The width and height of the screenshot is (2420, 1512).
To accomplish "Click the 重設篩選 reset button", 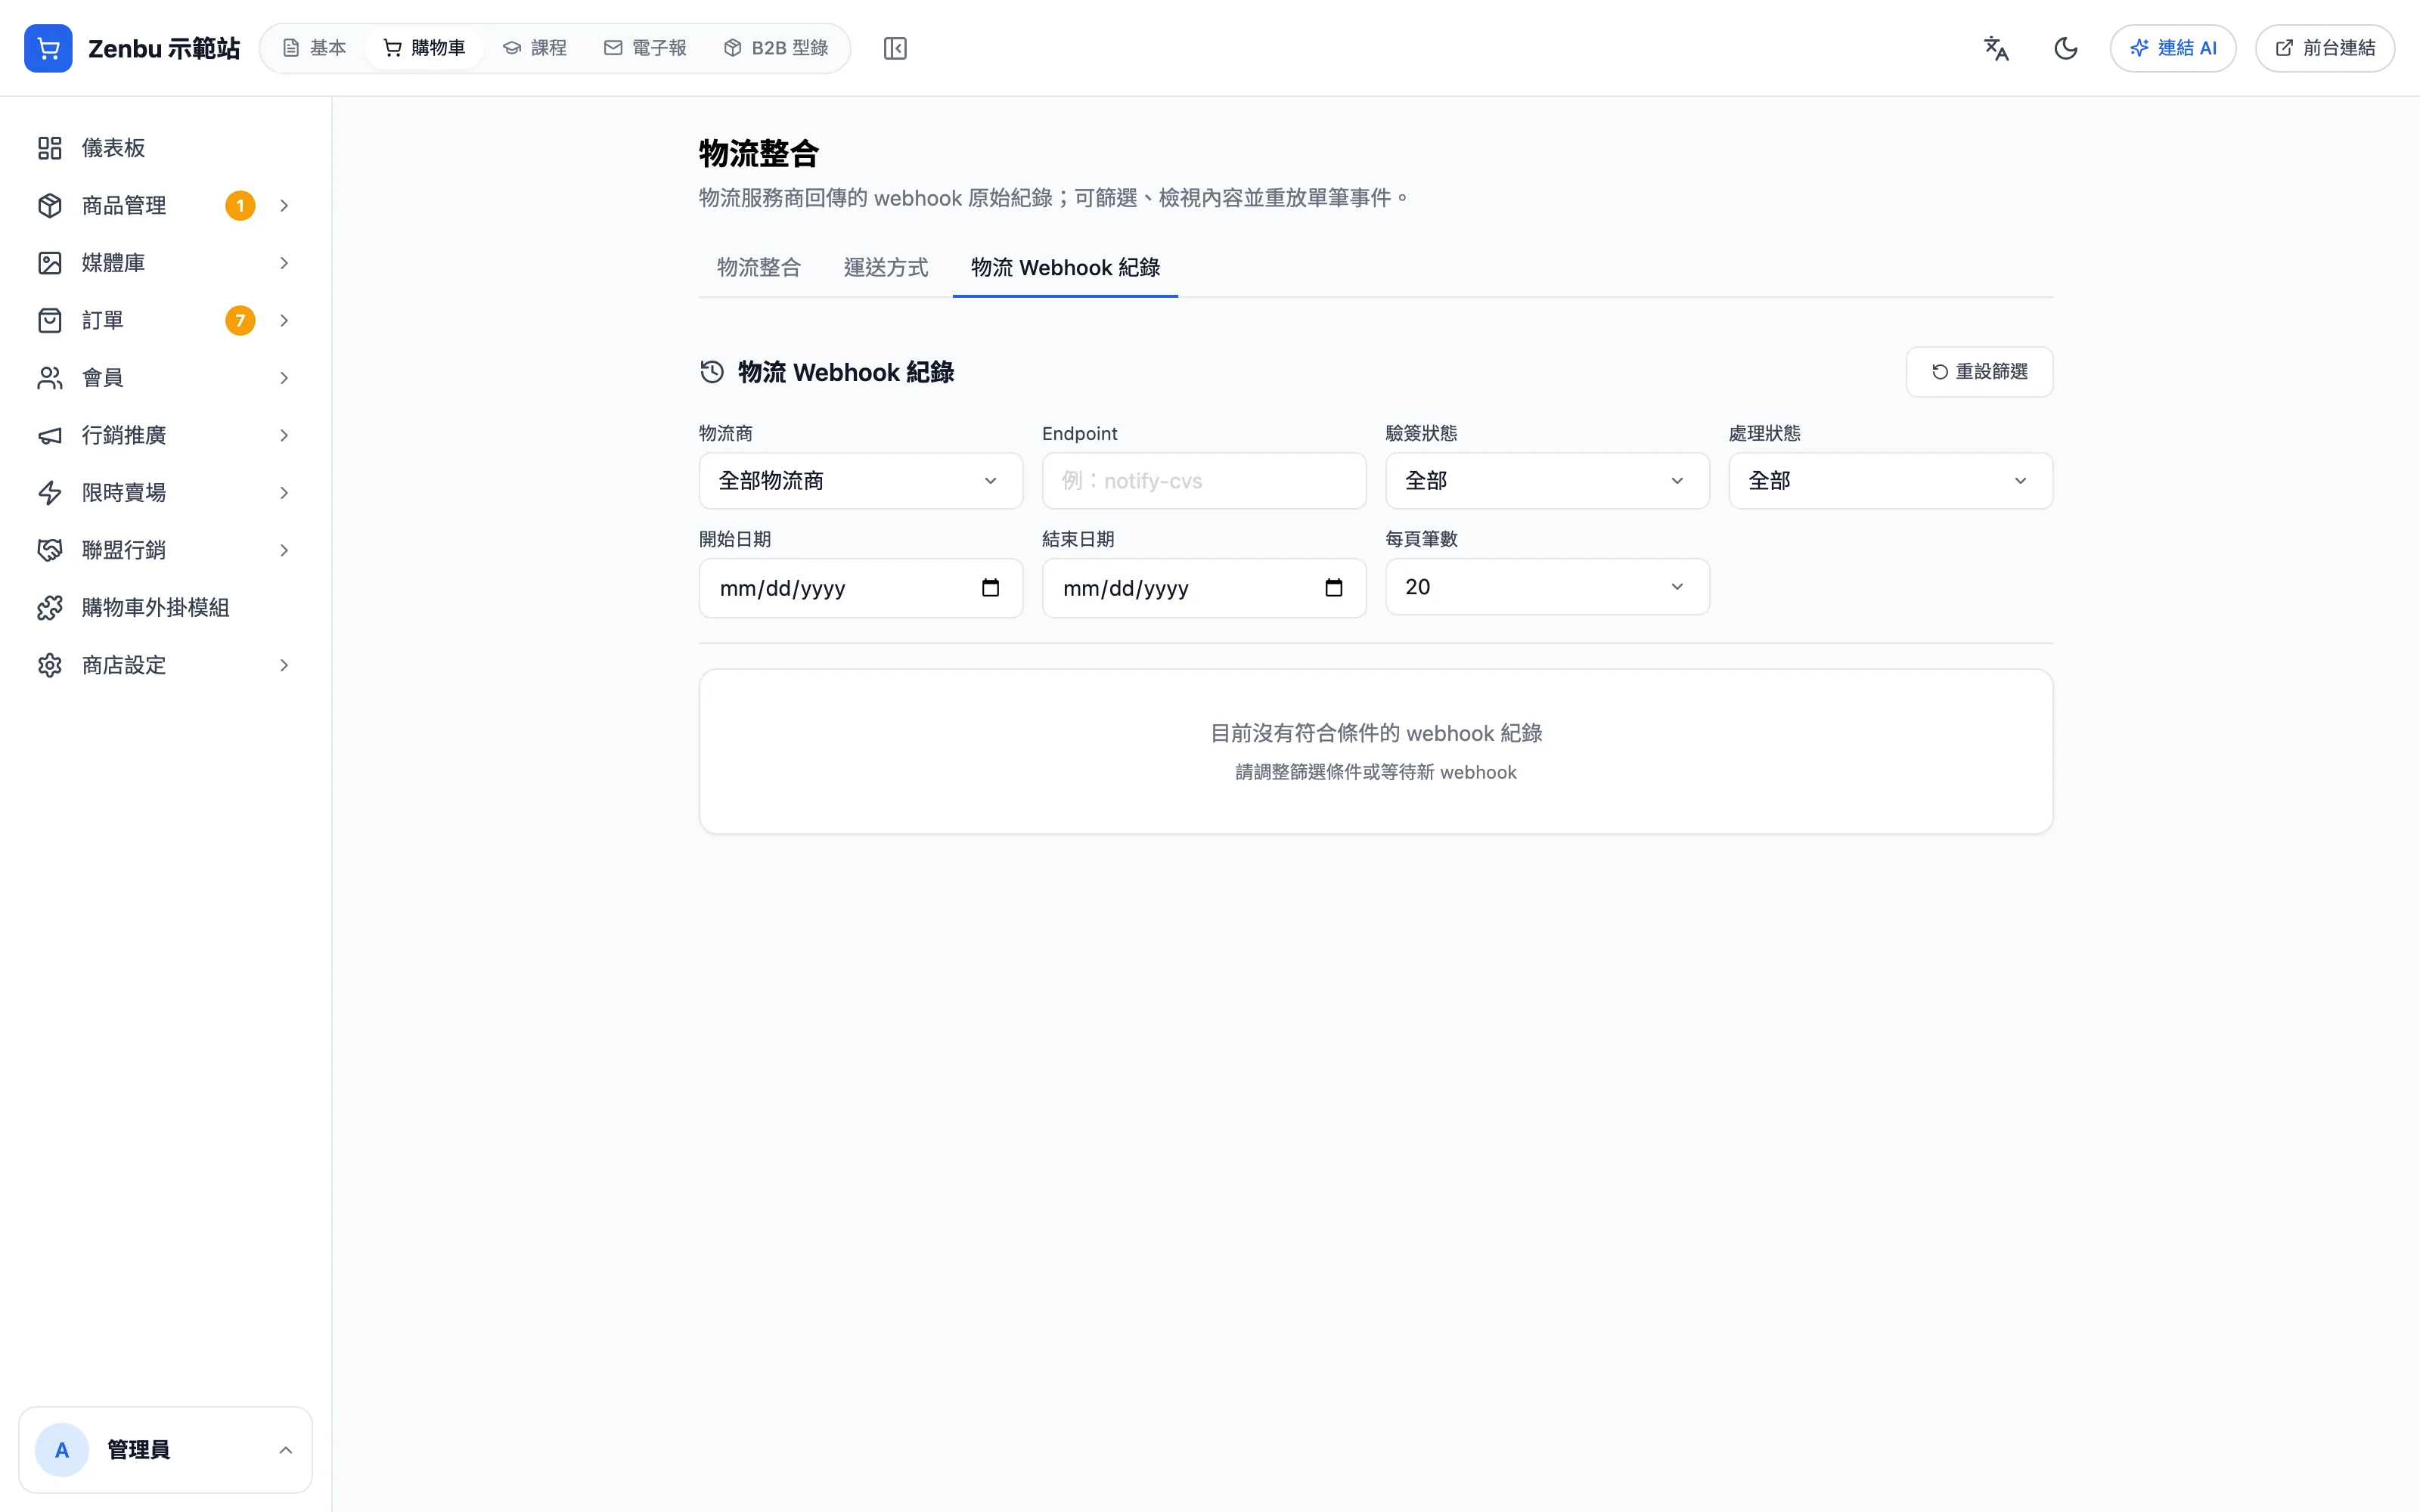I will [1979, 372].
